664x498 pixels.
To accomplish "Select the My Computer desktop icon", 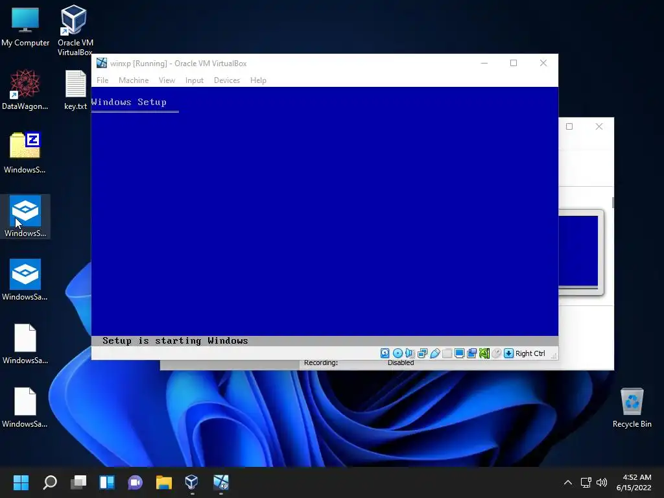I will pyautogui.click(x=25, y=27).
